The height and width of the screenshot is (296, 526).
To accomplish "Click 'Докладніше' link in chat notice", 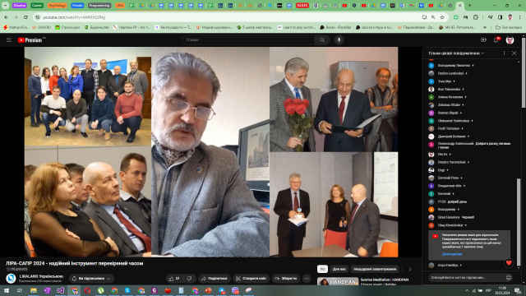I will (x=452, y=254).
